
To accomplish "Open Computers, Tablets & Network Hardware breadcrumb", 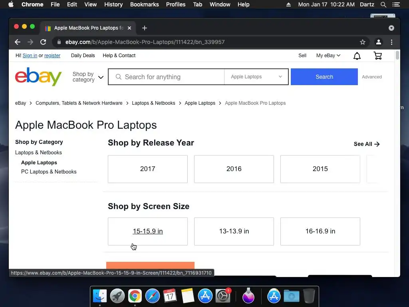I will point(79,103).
